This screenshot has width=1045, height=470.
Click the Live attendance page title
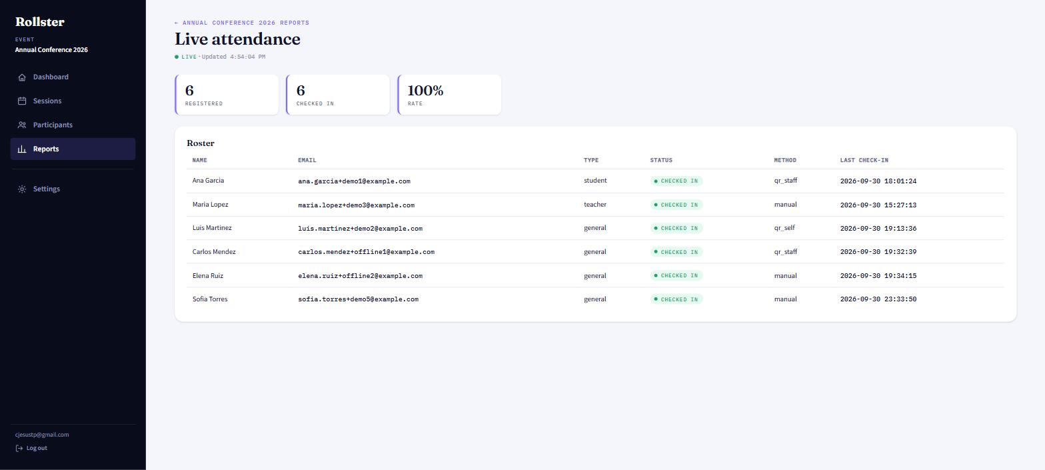[x=237, y=39]
